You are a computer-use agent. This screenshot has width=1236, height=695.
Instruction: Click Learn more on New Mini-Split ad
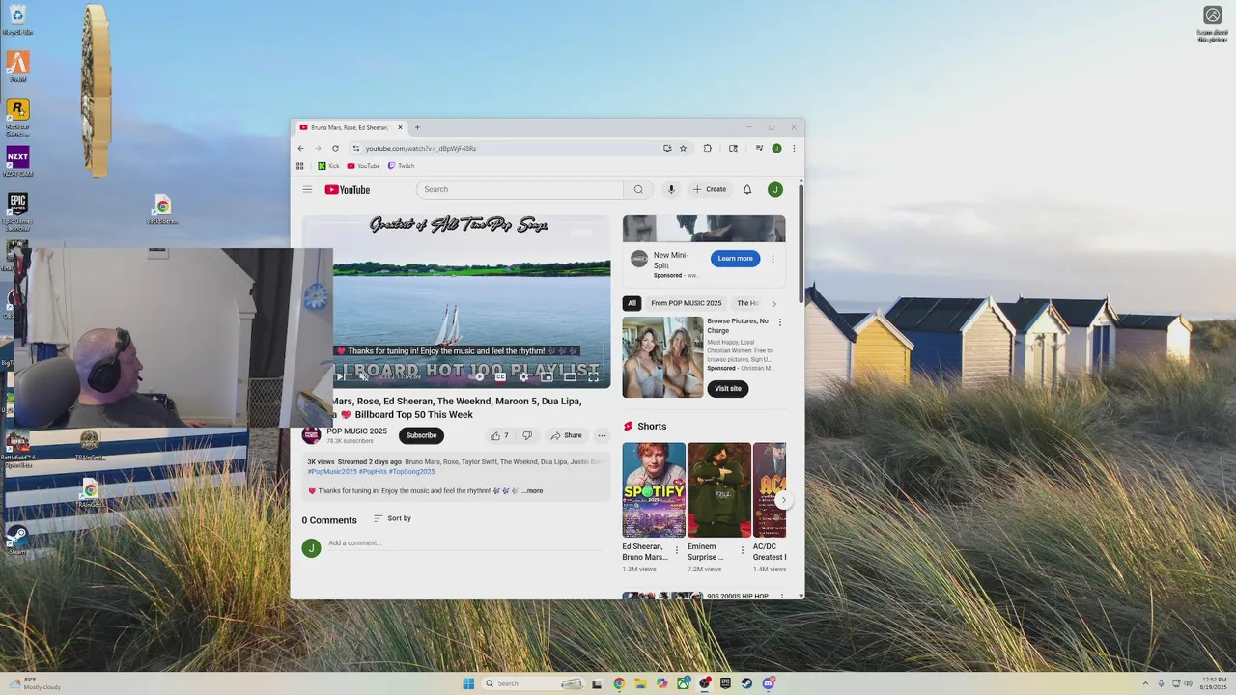[x=735, y=259]
